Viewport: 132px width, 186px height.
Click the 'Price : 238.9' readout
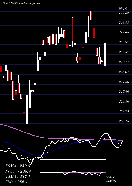tap(18, 171)
